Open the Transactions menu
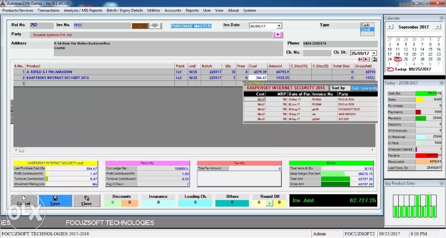Viewport: 446px width, 238px height. coord(49,11)
